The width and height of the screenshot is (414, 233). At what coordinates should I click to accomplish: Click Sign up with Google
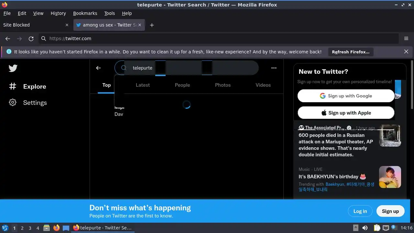(x=346, y=96)
